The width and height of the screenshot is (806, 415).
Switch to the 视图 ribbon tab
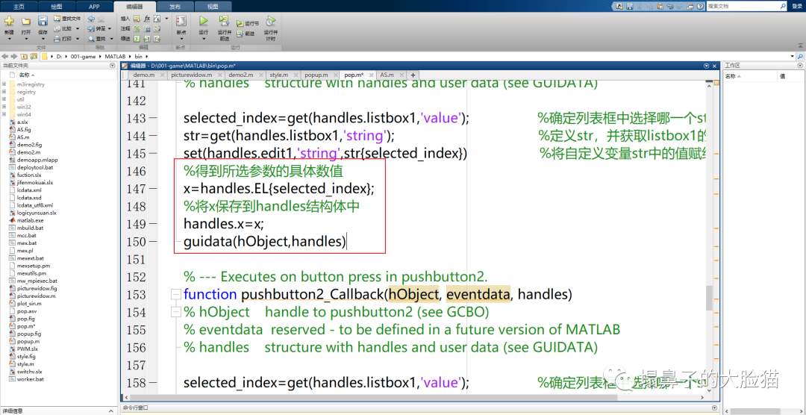tap(212, 7)
